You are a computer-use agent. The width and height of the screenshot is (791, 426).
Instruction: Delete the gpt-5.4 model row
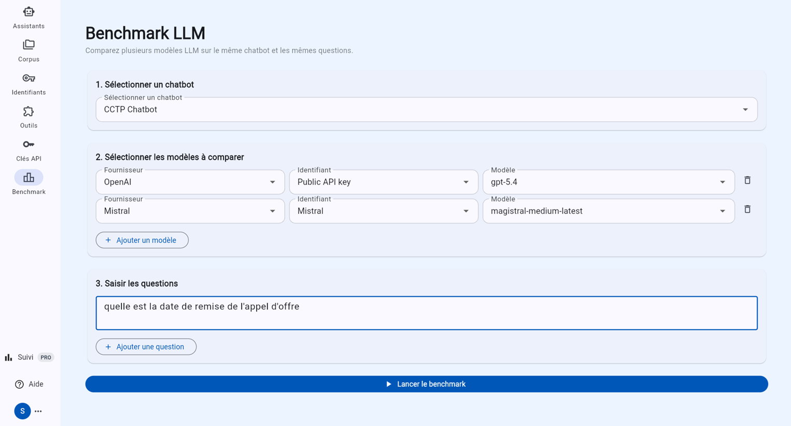coord(747,180)
